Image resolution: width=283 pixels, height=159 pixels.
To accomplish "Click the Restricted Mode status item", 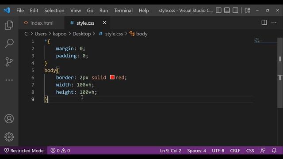I will tap(24, 151).
